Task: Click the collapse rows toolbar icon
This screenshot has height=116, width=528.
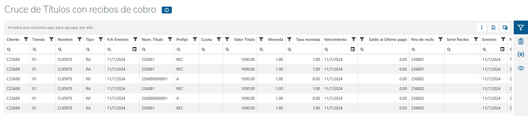Action: [x=482, y=27]
